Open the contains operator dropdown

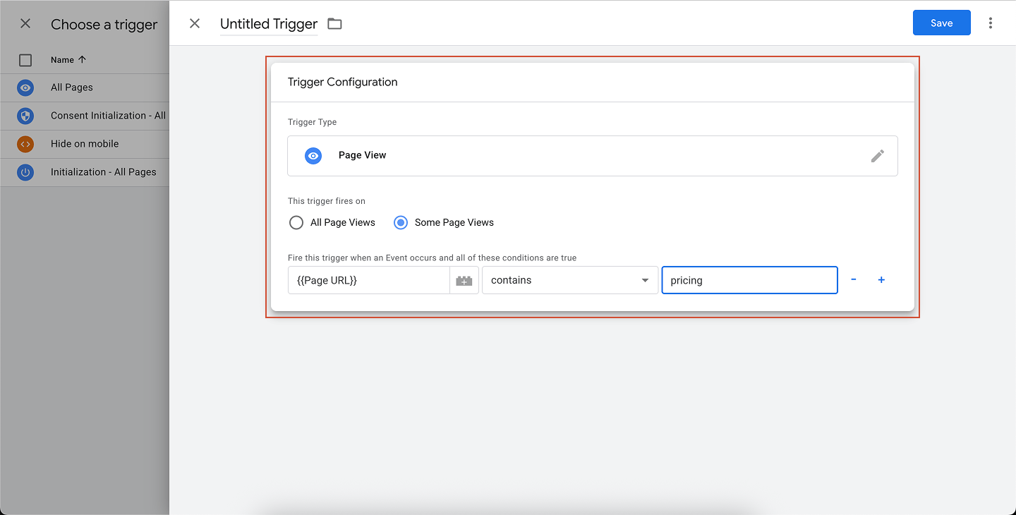[x=570, y=280]
